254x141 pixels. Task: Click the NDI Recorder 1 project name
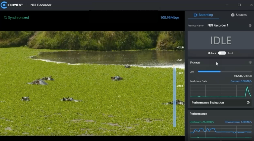[218, 25]
